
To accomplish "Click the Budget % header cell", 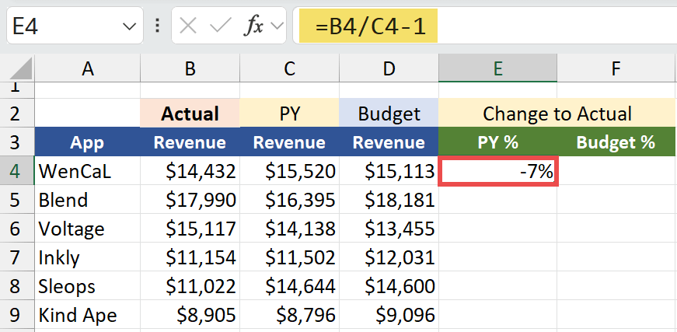I will click(616, 143).
